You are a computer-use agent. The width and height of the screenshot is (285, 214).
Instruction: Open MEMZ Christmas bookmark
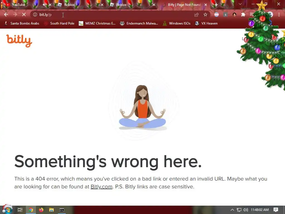tap(97, 23)
